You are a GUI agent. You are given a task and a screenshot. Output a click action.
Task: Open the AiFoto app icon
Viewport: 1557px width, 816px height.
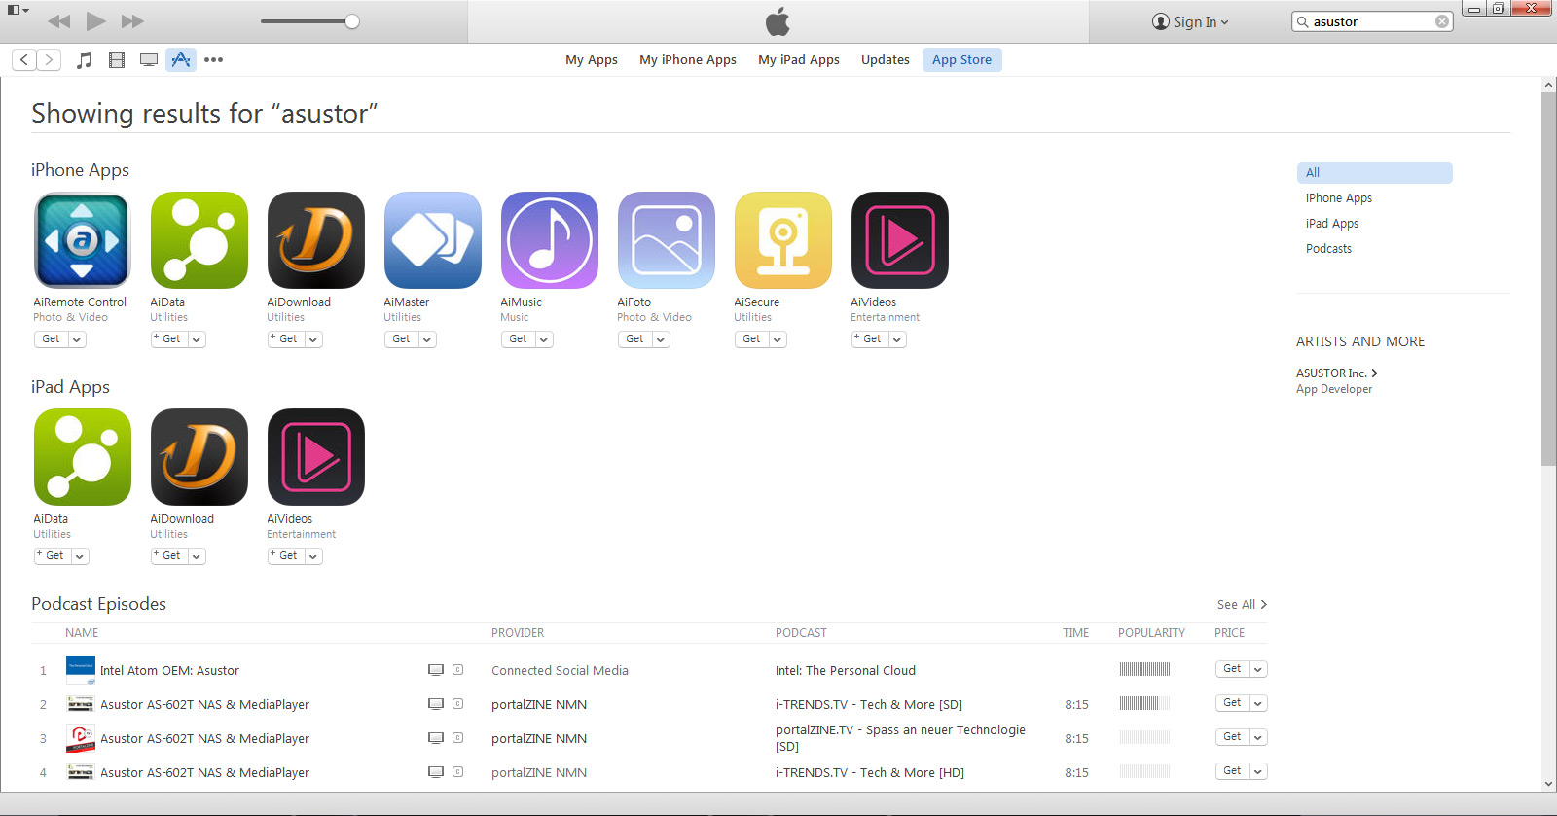[x=666, y=240]
